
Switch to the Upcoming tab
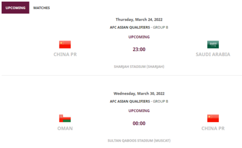16,8
